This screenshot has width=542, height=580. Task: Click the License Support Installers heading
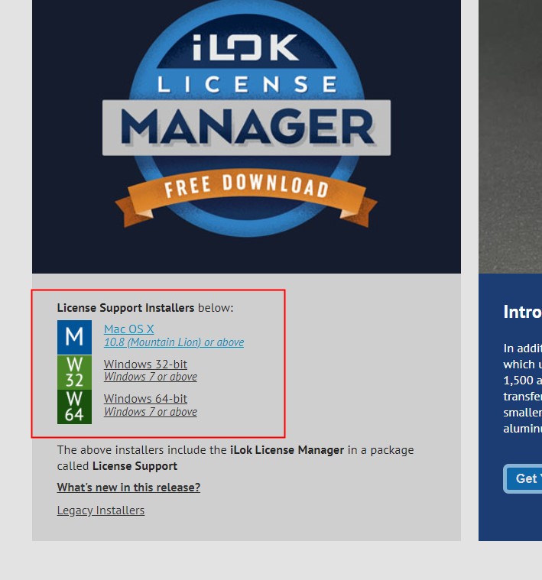coord(125,308)
